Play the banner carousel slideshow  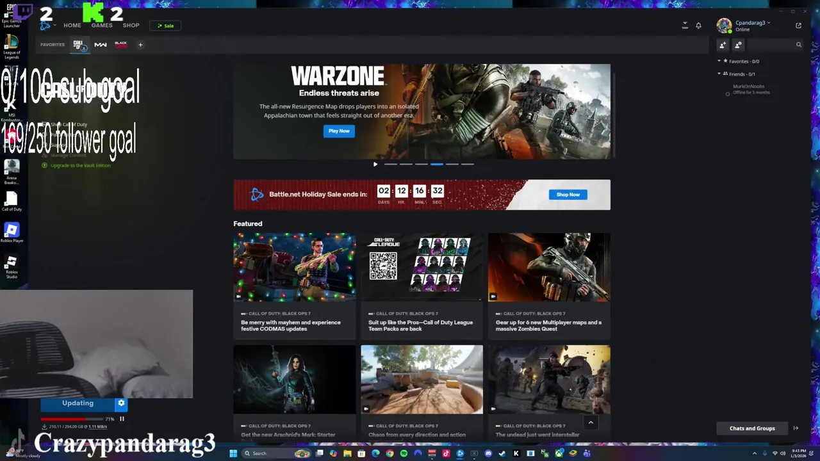tap(375, 164)
